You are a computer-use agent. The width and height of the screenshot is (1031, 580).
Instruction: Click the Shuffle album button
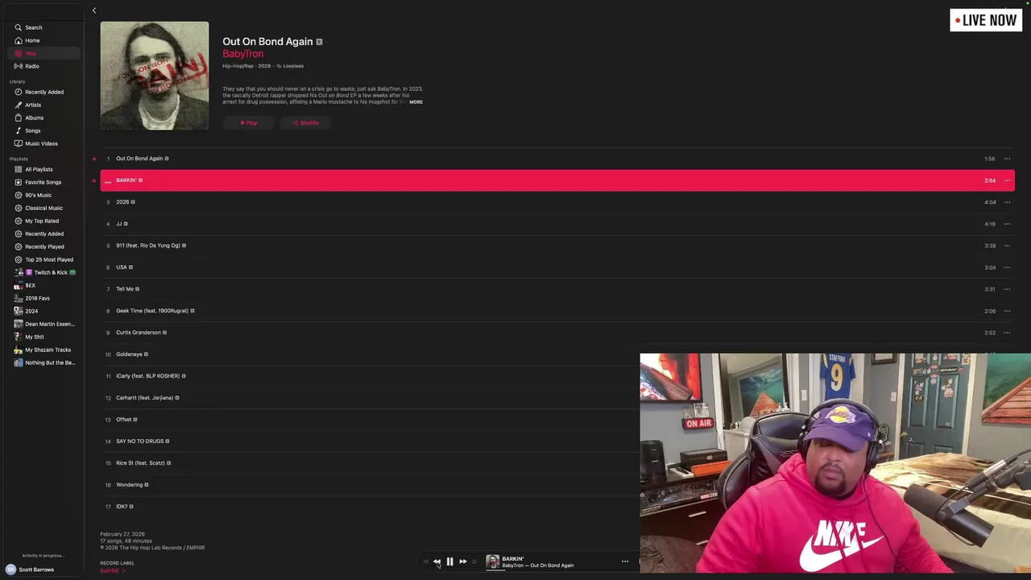click(305, 123)
